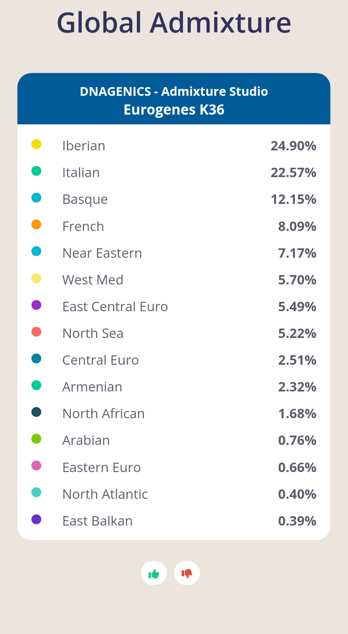Select the green Italian color dot
Screen dimensions: 348x634
(x=36, y=171)
